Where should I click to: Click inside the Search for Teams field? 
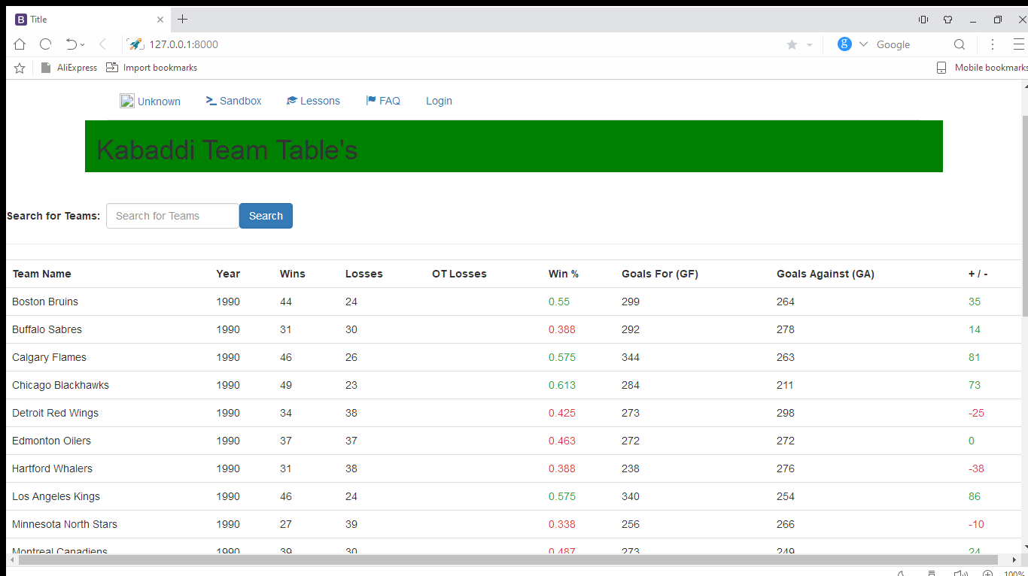172,216
